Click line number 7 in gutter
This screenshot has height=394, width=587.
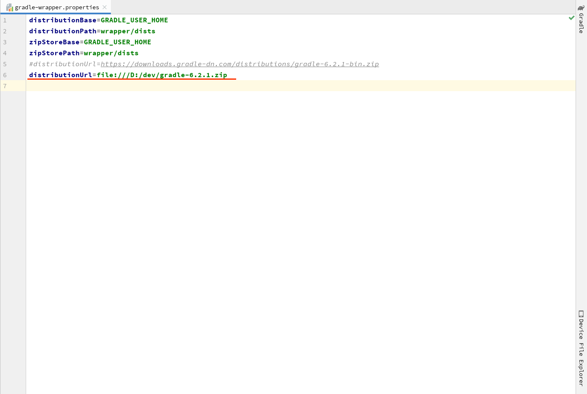[x=5, y=86]
